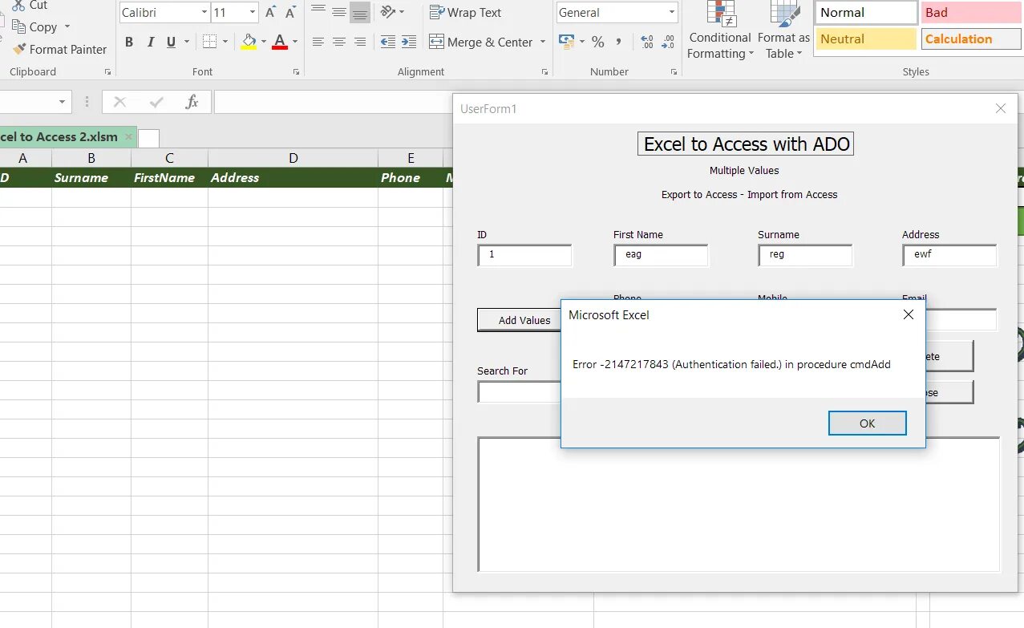Screen dimensions: 1024x628
Task: Open Underline style dropdown arrow
Action: [x=187, y=42]
